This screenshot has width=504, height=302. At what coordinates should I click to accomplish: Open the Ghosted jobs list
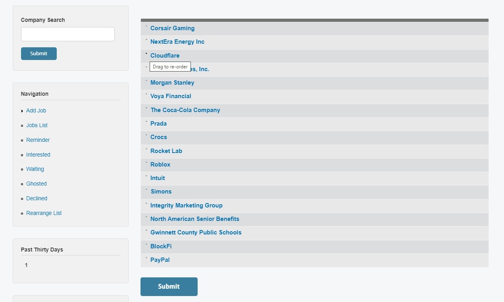pyautogui.click(x=36, y=184)
